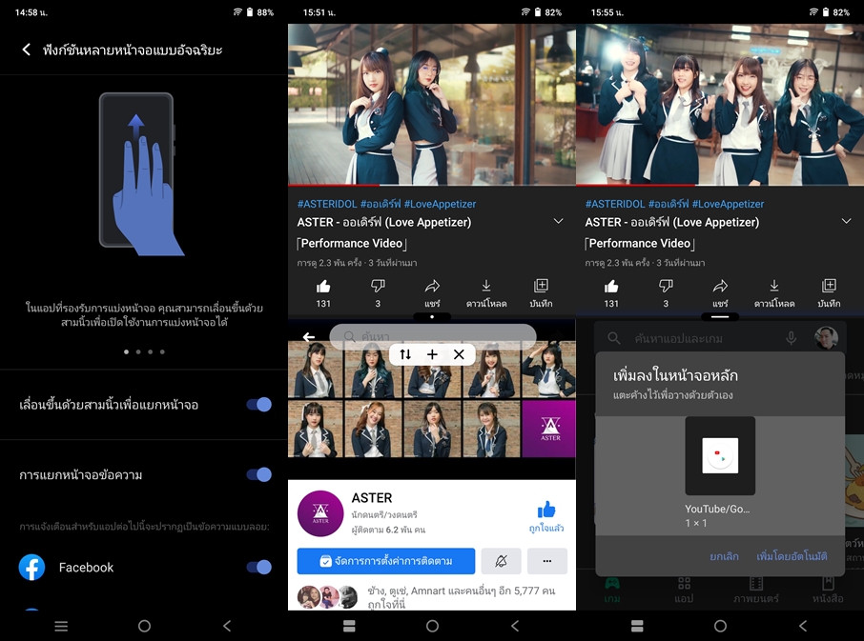Toggle เลื่อนขึ้นด้วยสามนิ้วเพื่อแยกหน้าจอ switch
Image resolution: width=864 pixels, height=641 pixels.
coord(258,405)
